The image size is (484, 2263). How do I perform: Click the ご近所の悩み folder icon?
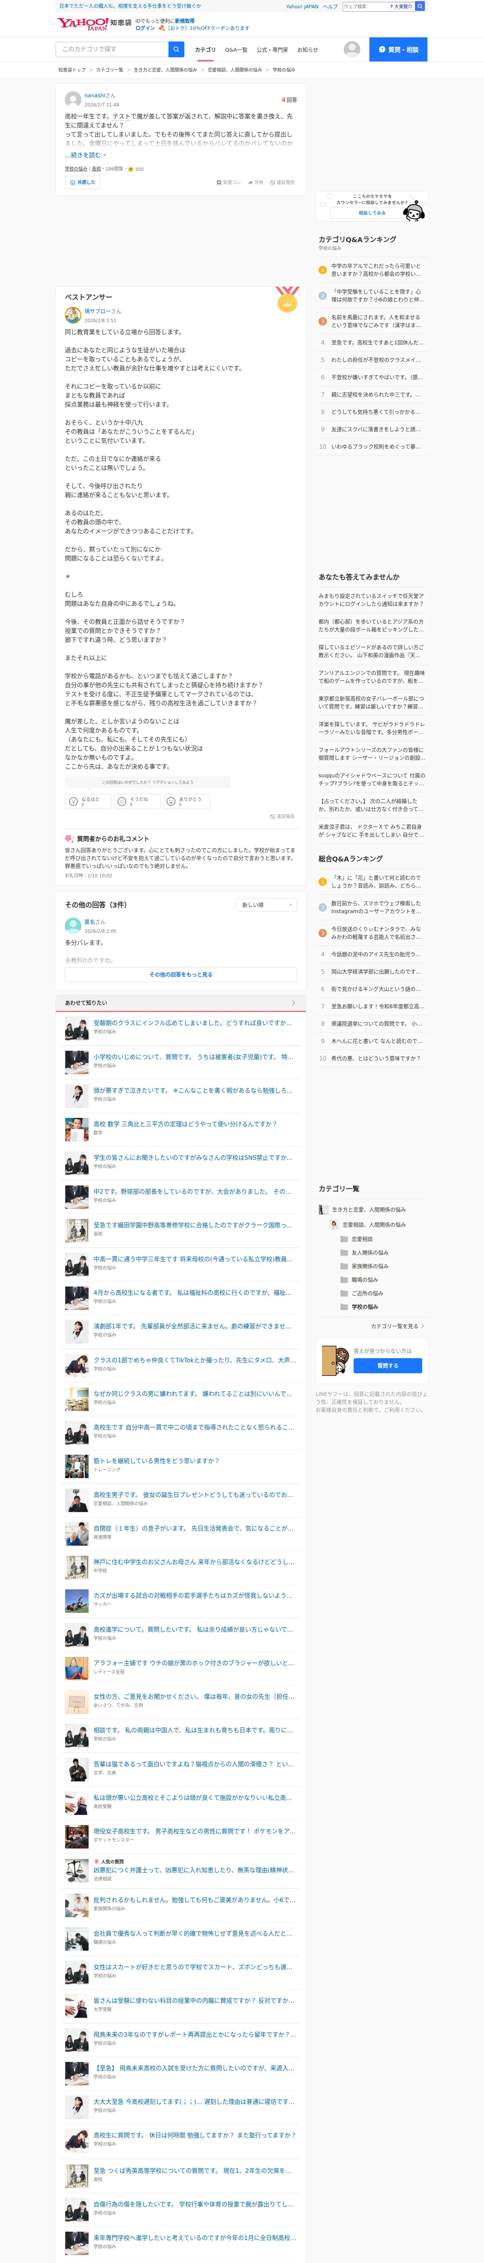coord(344,1293)
